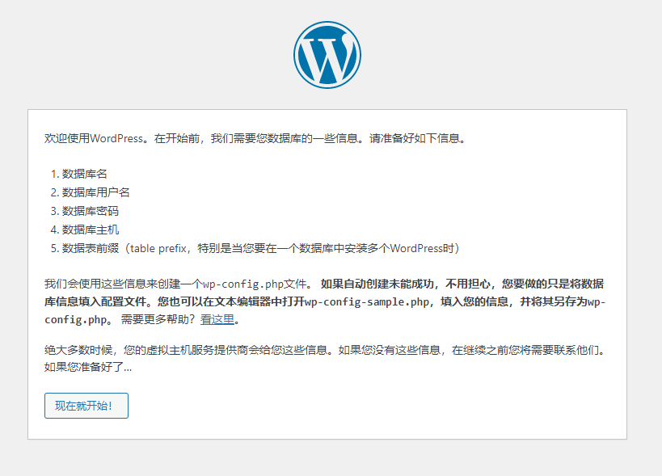Screen dimensions: 662x476
Task: Select list item 数据库密码
Action: coord(91,211)
